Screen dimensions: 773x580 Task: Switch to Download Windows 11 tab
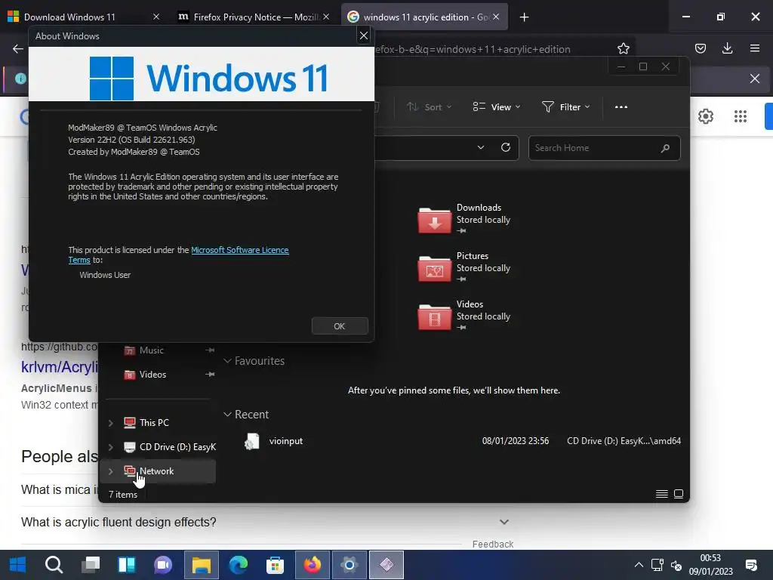tap(69, 17)
